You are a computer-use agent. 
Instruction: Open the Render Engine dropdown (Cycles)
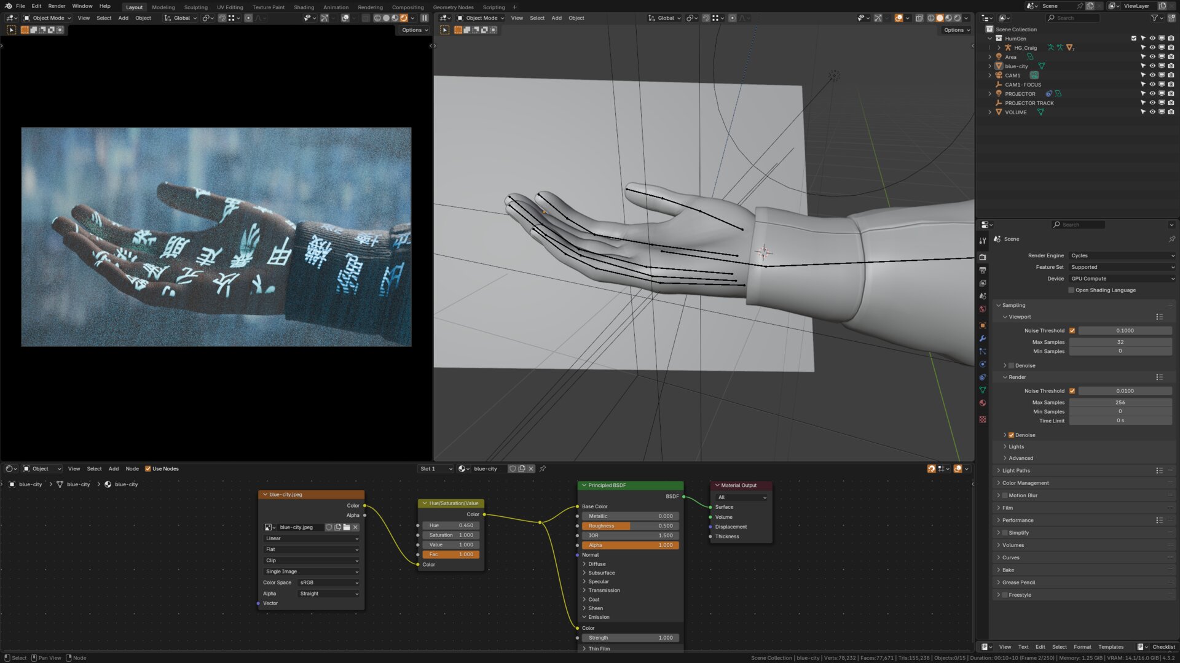point(1122,255)
